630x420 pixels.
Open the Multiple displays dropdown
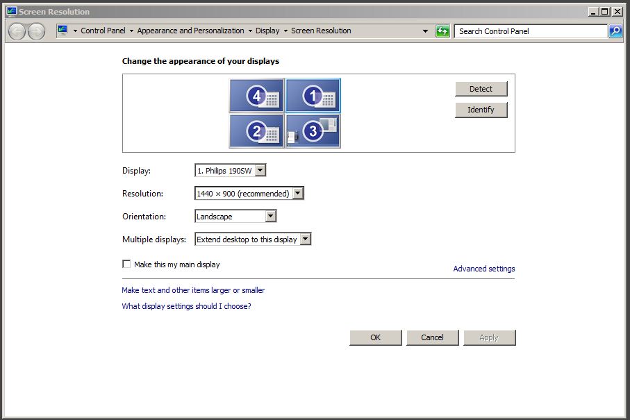(253, 240)
